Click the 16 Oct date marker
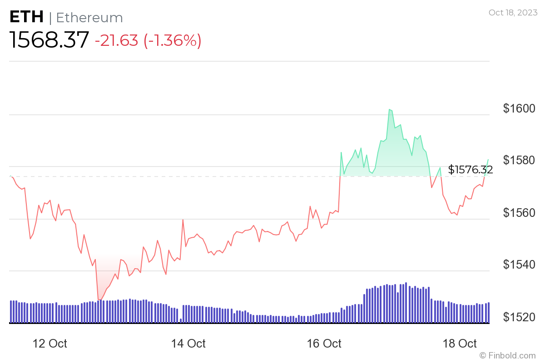The height and width of the screenshot is (363, 545). point(324,343)
